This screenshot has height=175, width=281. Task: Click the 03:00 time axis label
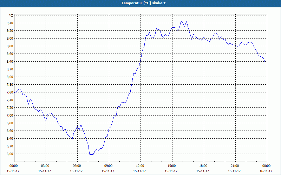[45, 166]
